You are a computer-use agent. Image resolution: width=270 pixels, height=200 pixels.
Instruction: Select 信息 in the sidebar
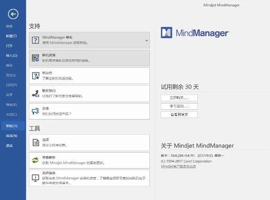pos(9,26)
